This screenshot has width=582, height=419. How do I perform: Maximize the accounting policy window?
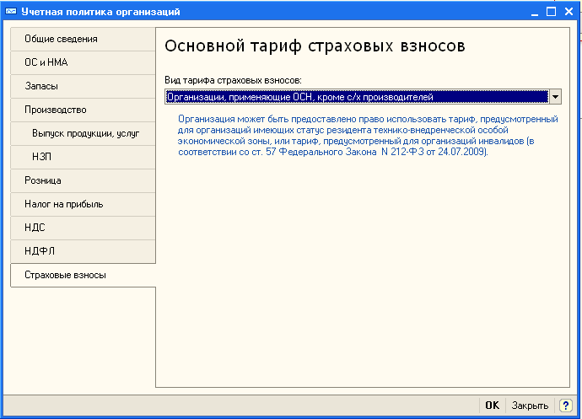(x=552, y=12)
